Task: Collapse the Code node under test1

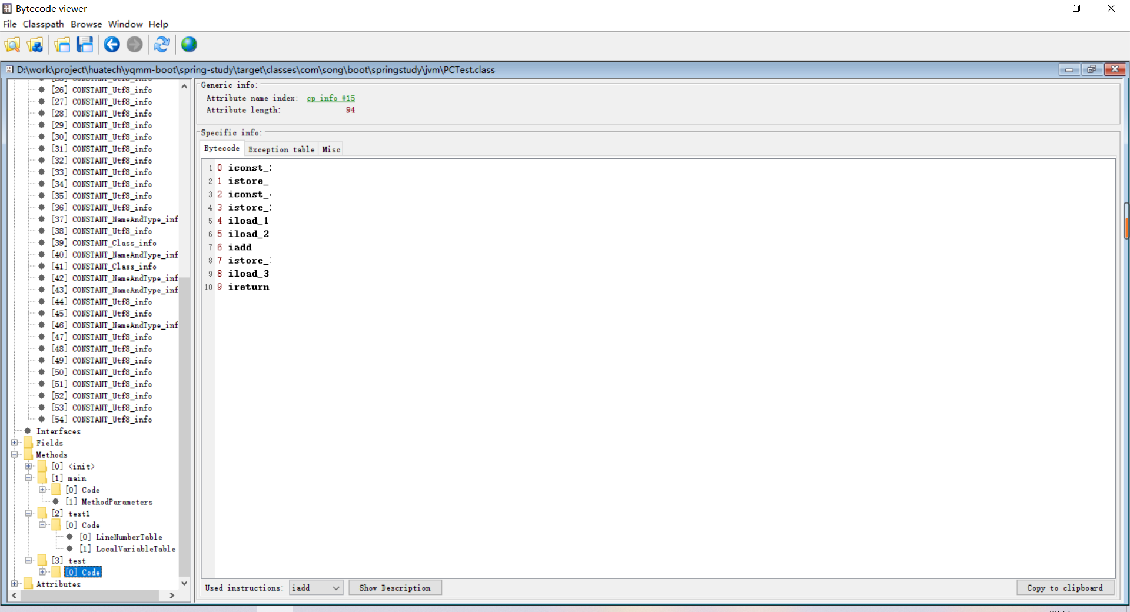Action: (x=42, y=525)
